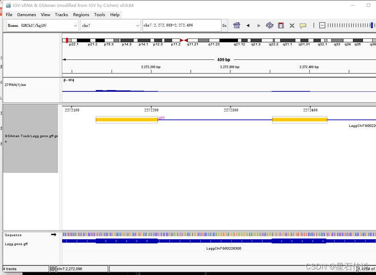This screenshot has width=376, height=275.
Task: Click the first yellow exon block
Action: click(126, 120)
